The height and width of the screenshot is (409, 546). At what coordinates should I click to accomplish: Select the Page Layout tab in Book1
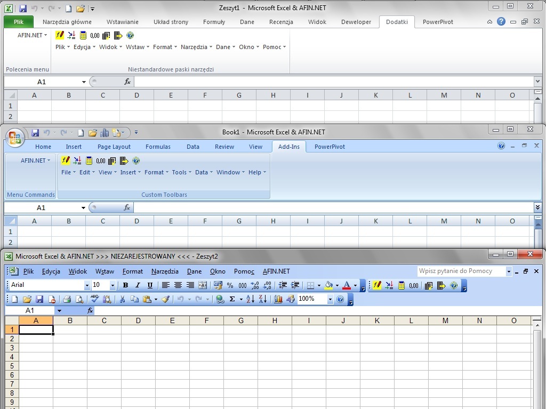tap(114, 147)
